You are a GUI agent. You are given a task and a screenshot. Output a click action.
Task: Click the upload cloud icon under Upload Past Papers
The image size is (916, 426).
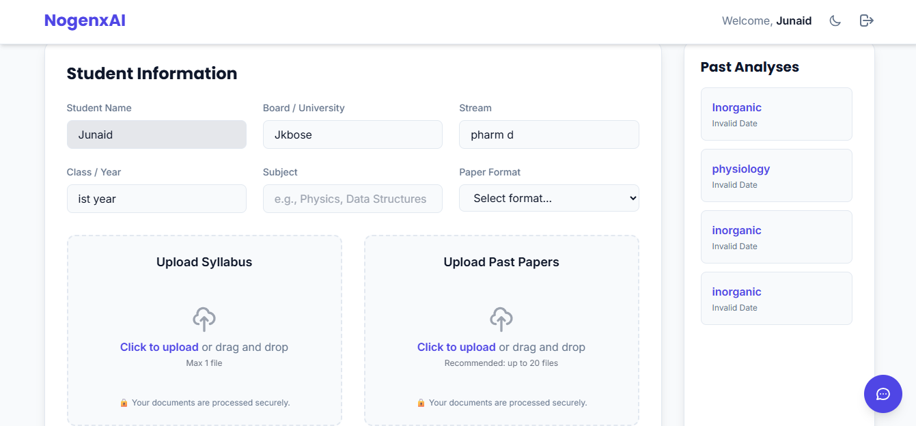pos(501,319)
